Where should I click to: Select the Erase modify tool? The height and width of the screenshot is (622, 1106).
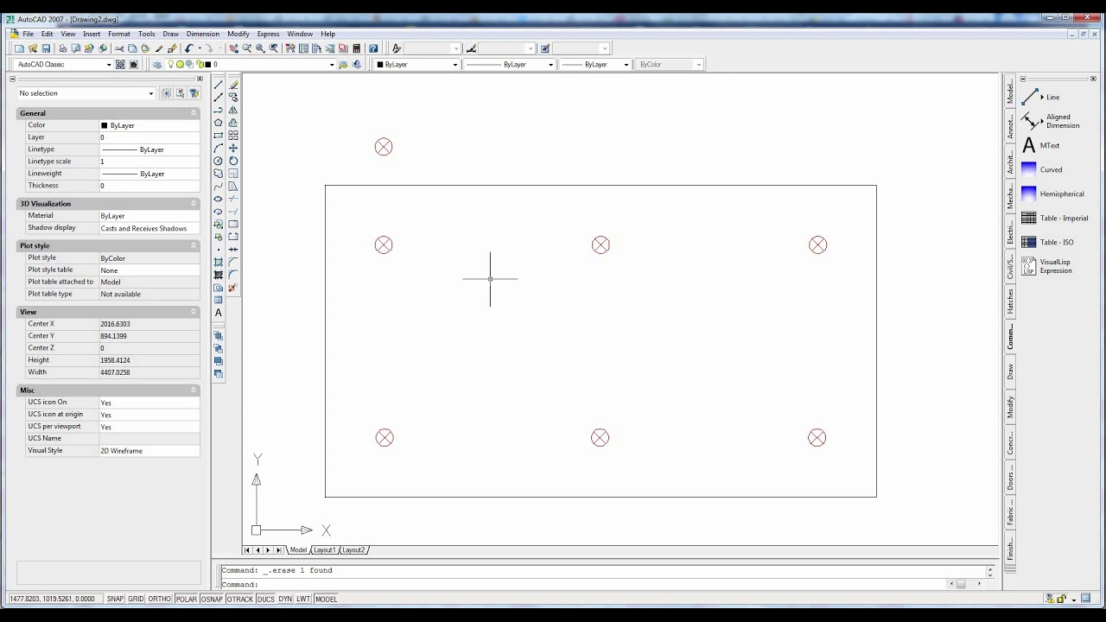pos(233,85)
